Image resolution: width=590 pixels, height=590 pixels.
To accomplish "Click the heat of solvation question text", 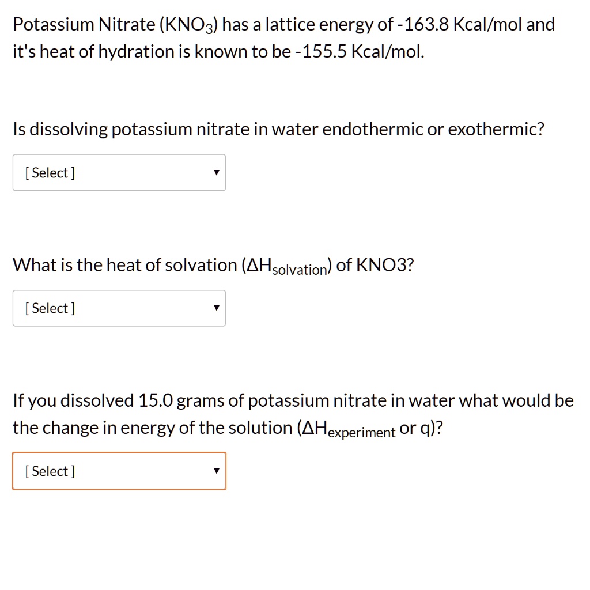I will [x=213, y=264].
